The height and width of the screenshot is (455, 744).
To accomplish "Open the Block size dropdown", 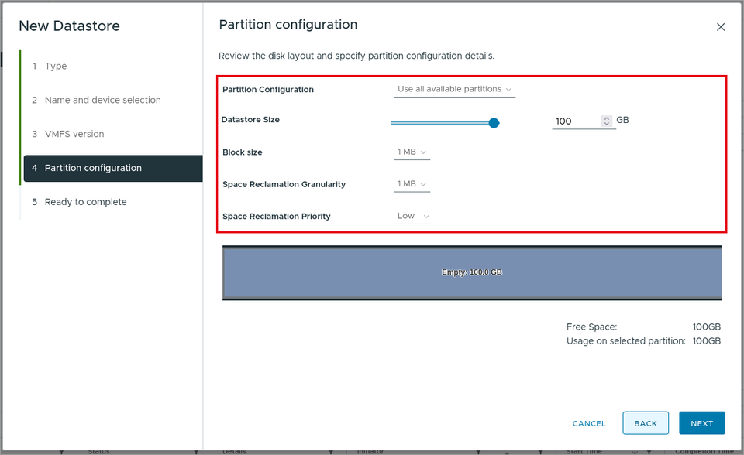I will [x=412, y=152].
